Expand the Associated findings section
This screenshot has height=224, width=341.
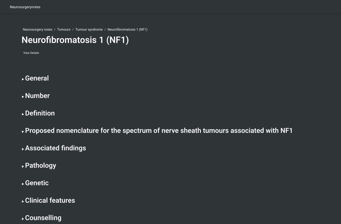pos(55,148)
